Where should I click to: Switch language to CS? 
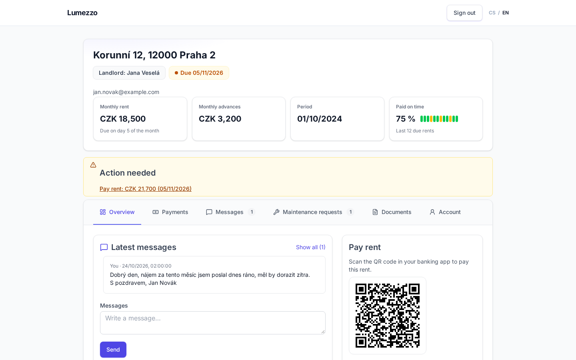tap(492, 13)
